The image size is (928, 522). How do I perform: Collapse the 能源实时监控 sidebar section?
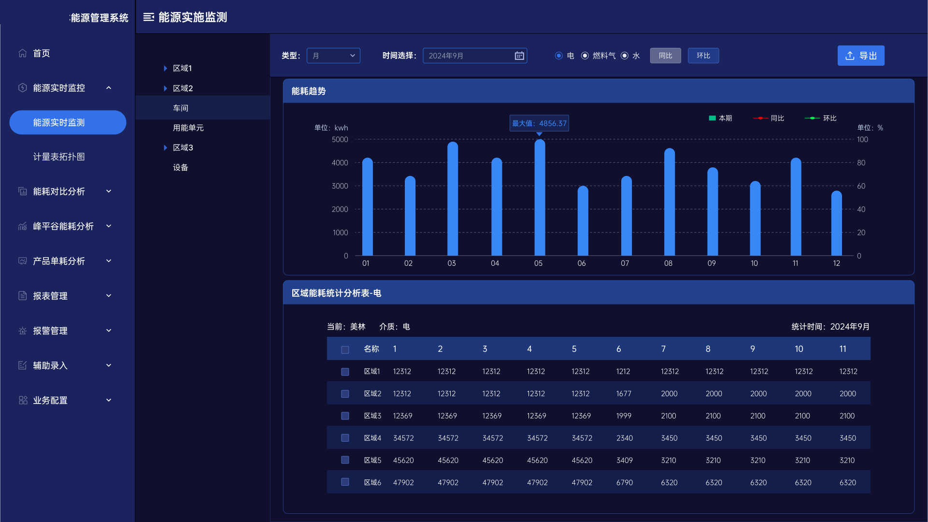pyautogui.click(x=109, y=88)
